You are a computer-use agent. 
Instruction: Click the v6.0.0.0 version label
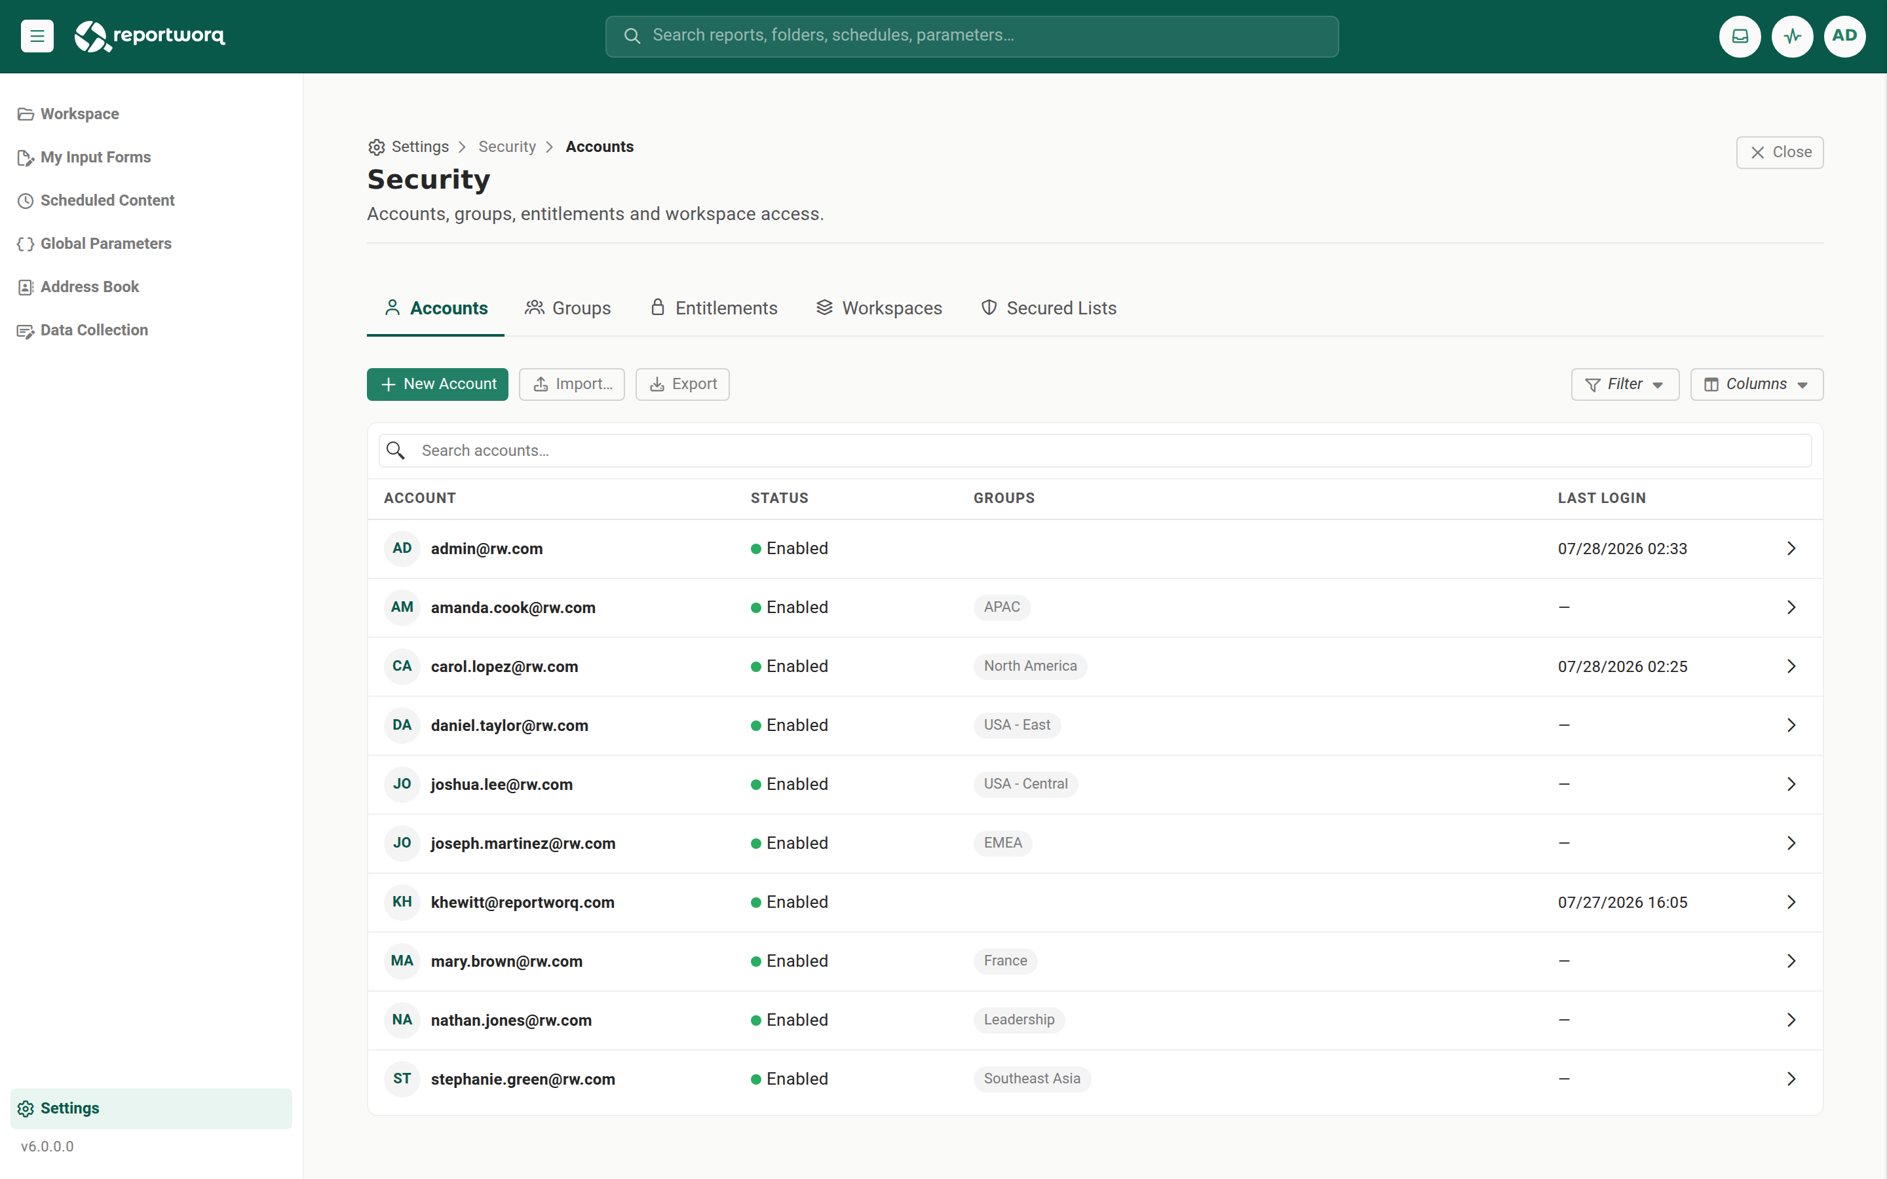(47, 1146)
